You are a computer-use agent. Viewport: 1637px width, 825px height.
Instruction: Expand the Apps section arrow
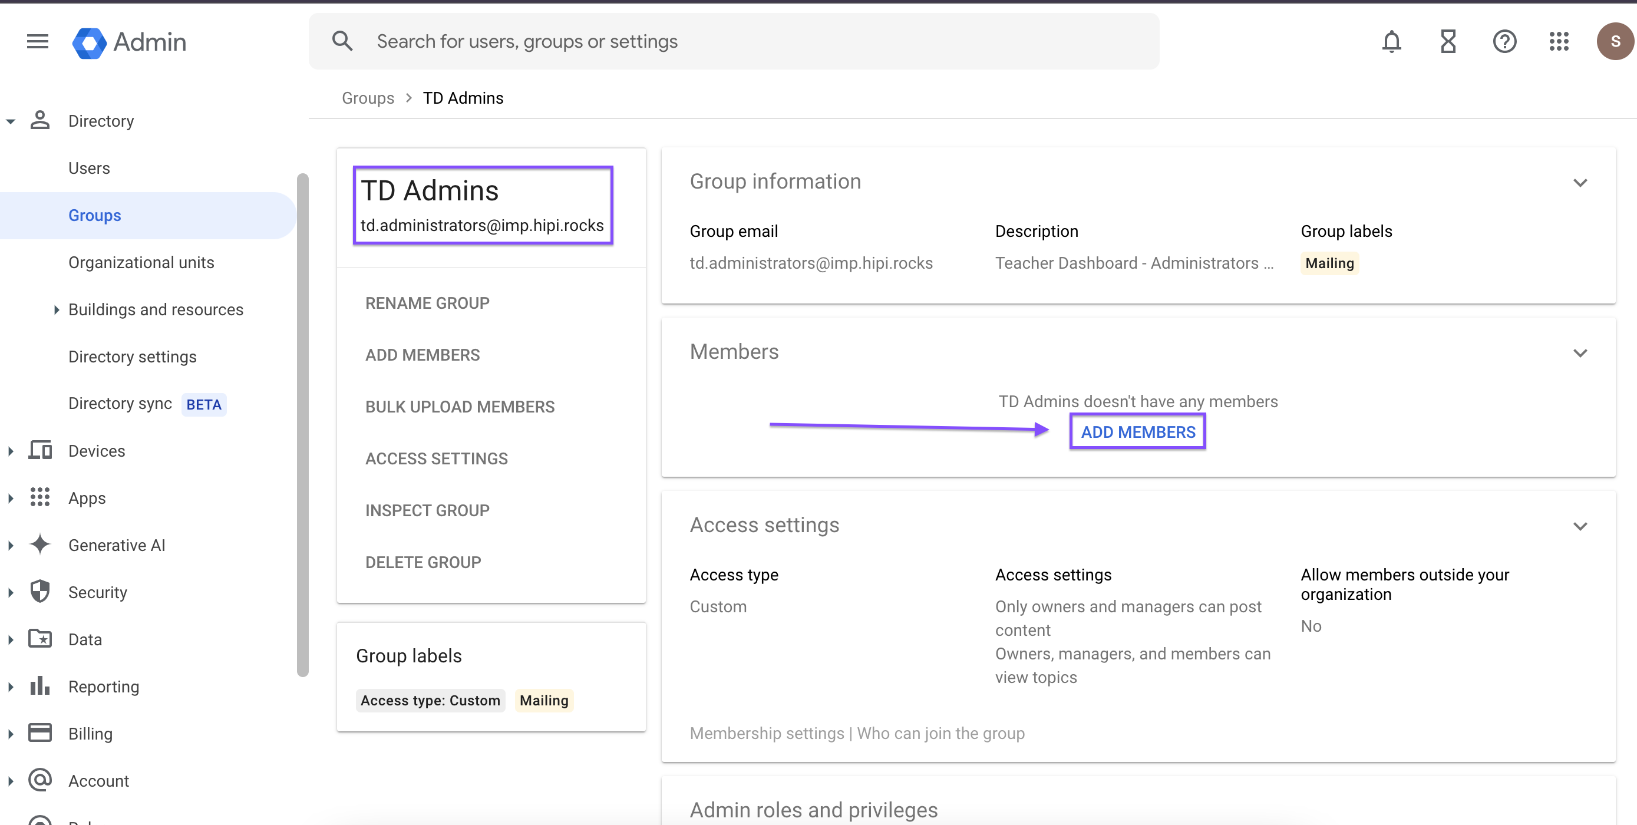[x=11, y=498]
